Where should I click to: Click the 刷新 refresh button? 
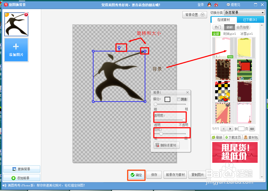pyautogui.click(x=217, y=137)
